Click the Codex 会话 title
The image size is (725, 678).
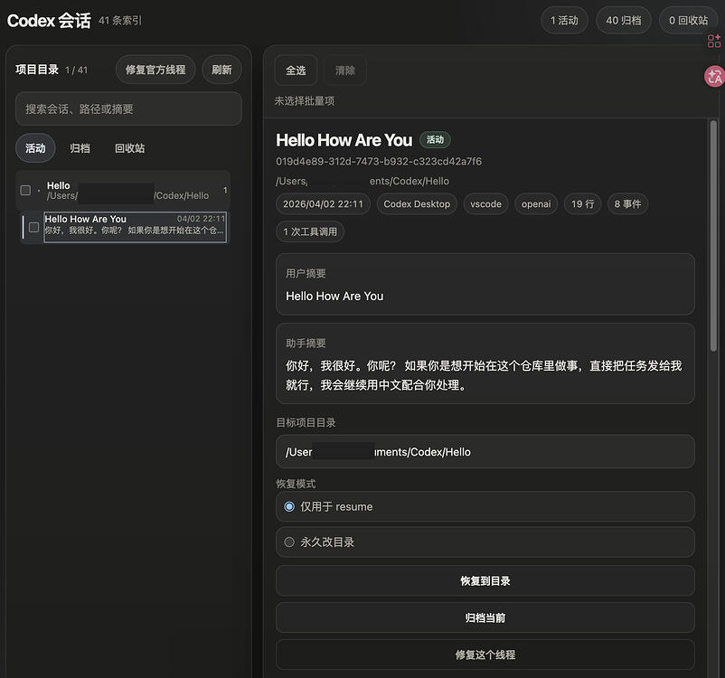49,21
